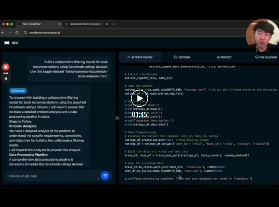Click the @Planner tag badge
This screenshot has width=279, height=207.
click(x=18, y=91)
